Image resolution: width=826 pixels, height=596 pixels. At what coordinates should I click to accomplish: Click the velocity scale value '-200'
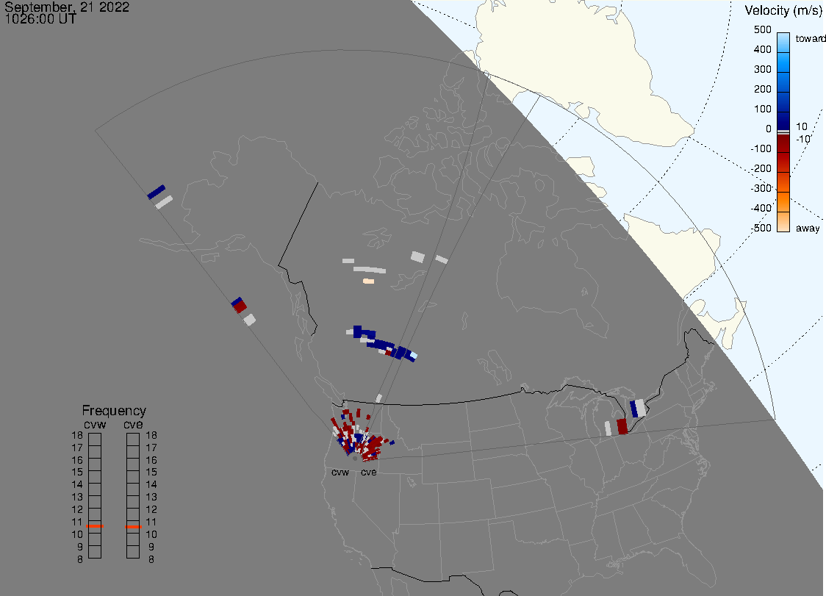pos(761,168)
